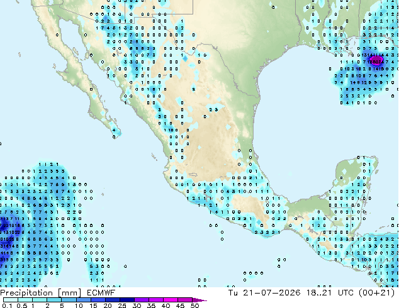Pick the 45–50 mm legend swatch
The width and height of the screenshot is (399, 308).
(184, 300)
